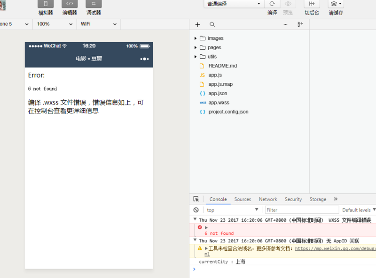This screenshot has width=376, height=278.
Task: Collapse the file tree panel icon
Action: 300,24
